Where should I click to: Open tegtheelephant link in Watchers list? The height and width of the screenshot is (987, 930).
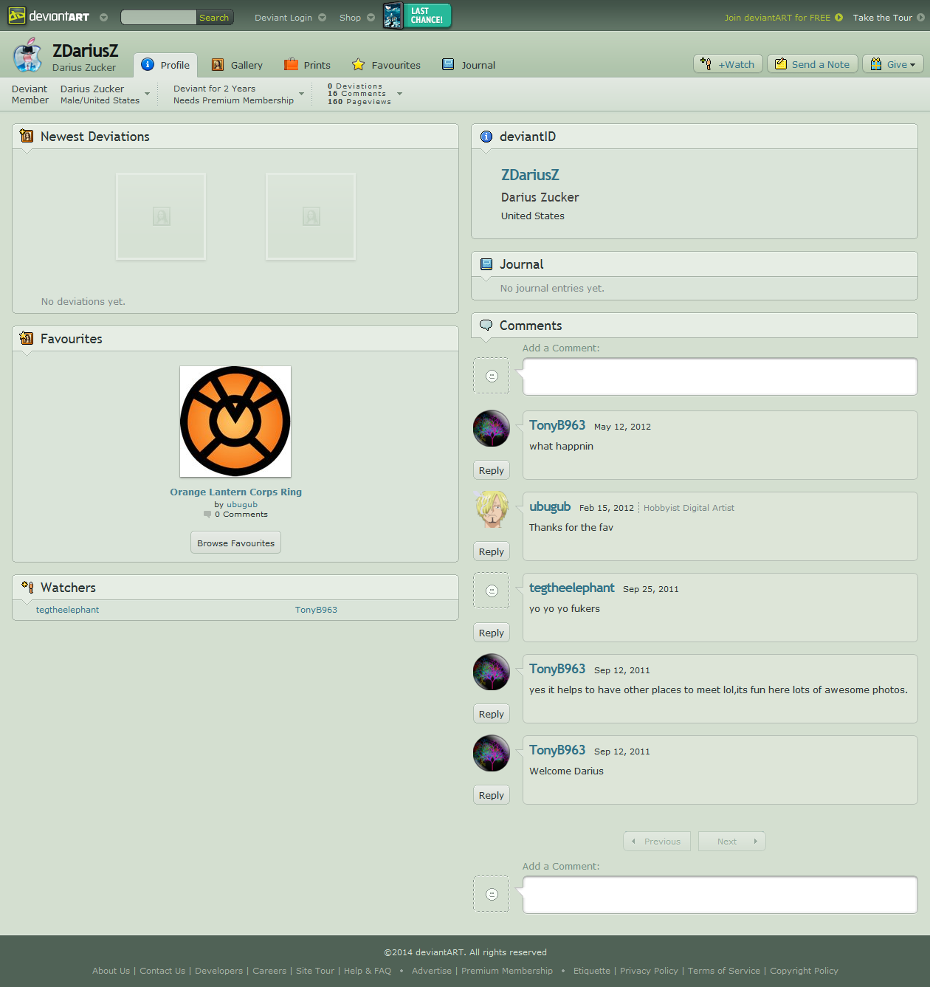click(67, 610)
